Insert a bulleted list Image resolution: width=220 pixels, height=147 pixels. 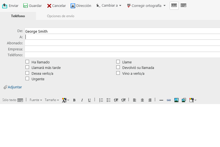108,100
